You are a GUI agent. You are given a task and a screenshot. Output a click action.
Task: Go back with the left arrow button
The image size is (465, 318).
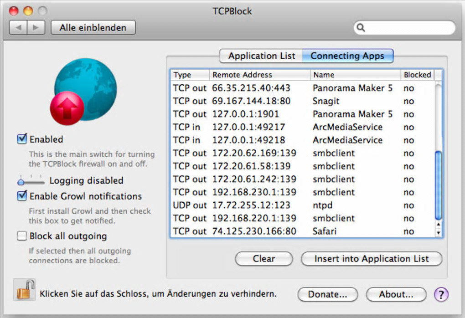(18, 27)
